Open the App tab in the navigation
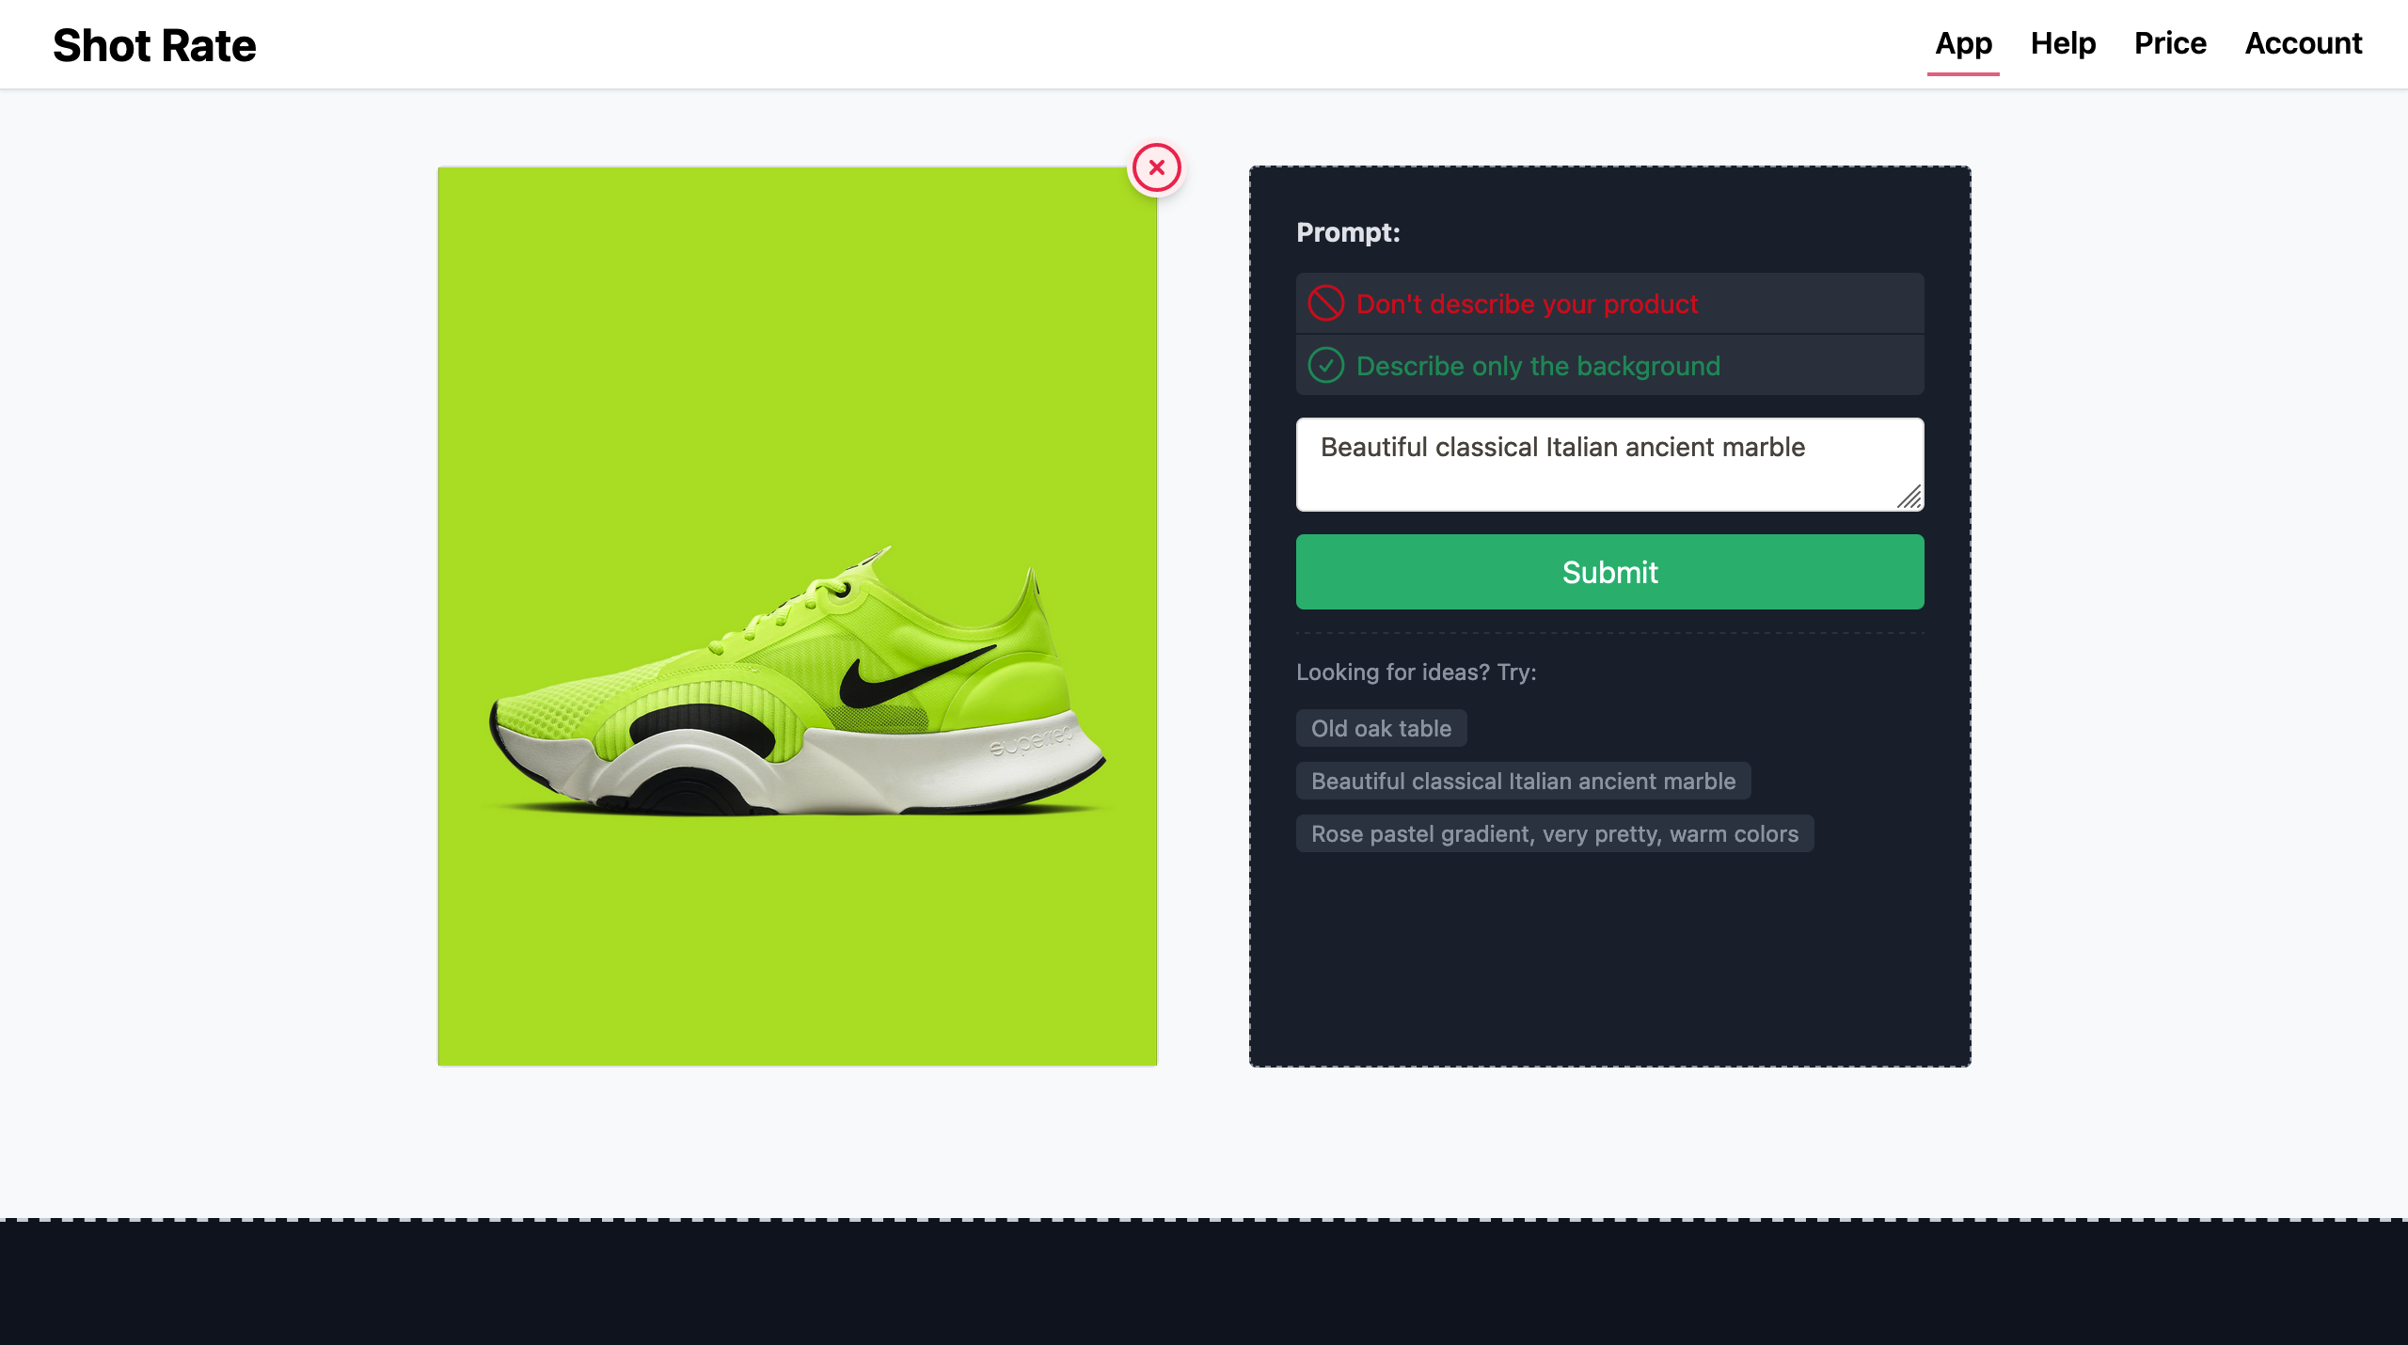Image resolution: width=2408 pixels, height=1345 pixels. [x=1963, y=43]
